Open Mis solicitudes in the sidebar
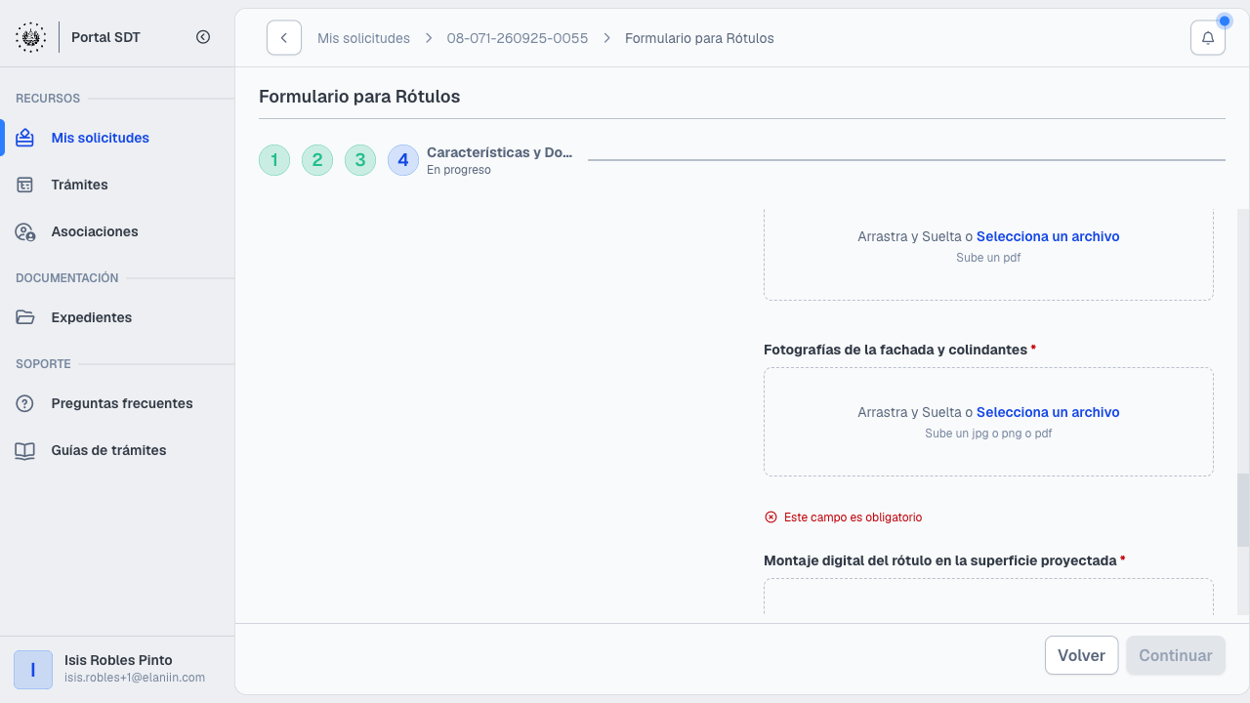 (100, 138)
